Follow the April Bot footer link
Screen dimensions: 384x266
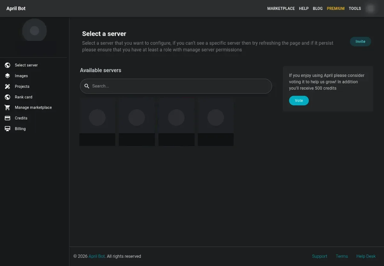(x=97, y=256)
